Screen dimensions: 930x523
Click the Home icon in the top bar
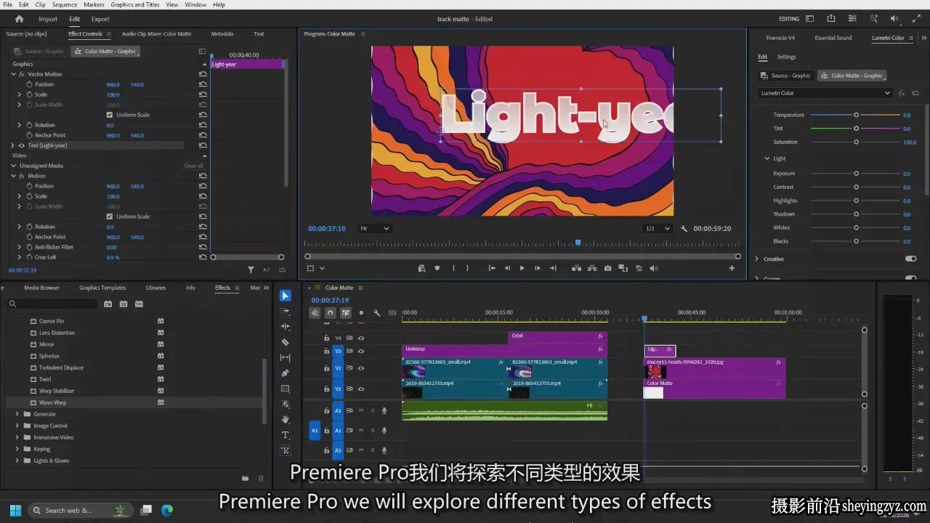(x=20, y=19)
